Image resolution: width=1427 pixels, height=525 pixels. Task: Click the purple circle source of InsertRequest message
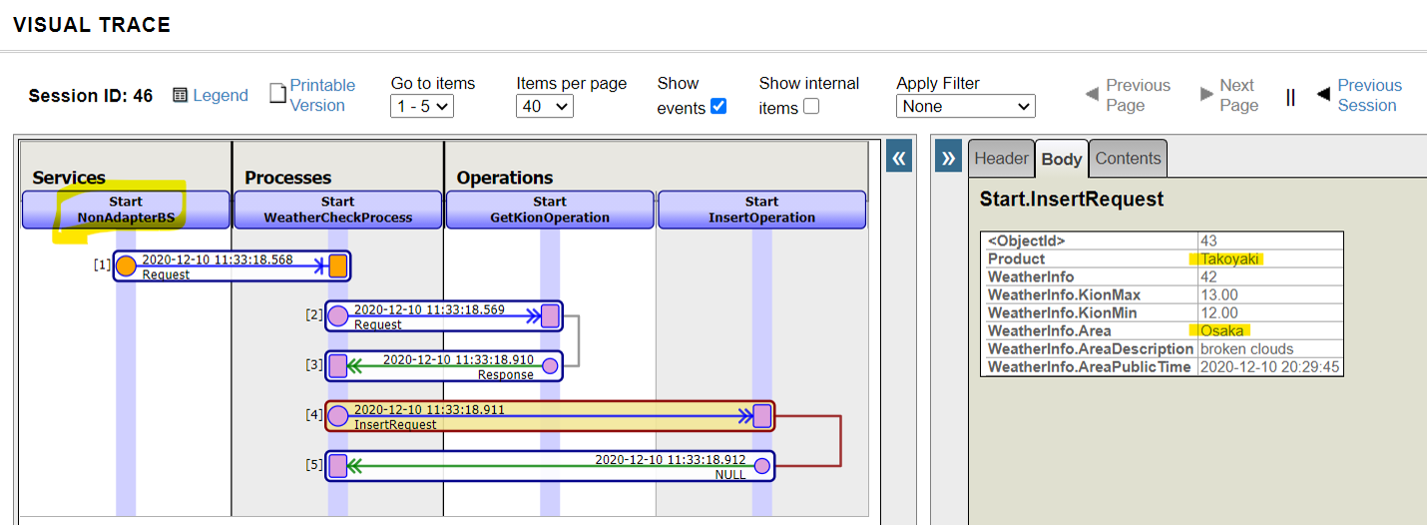[338, 416]
